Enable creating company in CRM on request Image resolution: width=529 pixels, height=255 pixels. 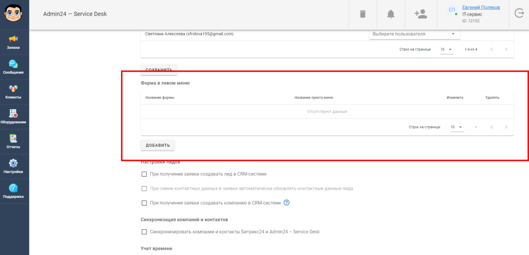pos(144,203)
